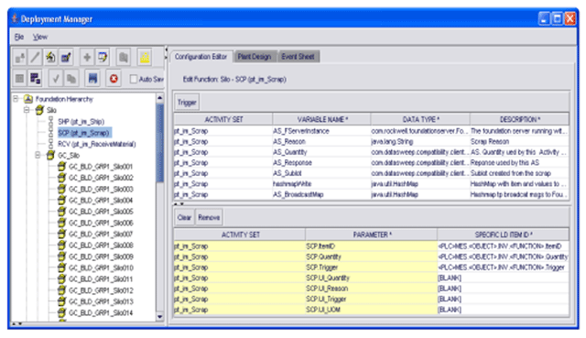Click the java.lang.String data type cell
Viewport: 586px width, 338px height.
[420, 141]
